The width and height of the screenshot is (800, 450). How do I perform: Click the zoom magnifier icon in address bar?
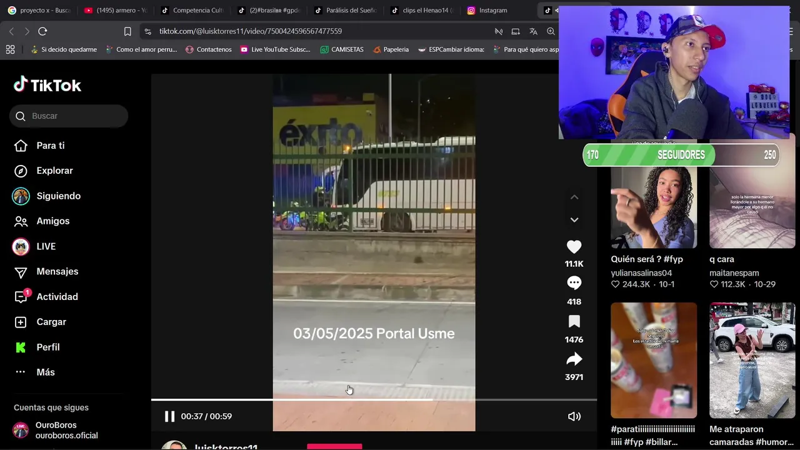(551, 31)
